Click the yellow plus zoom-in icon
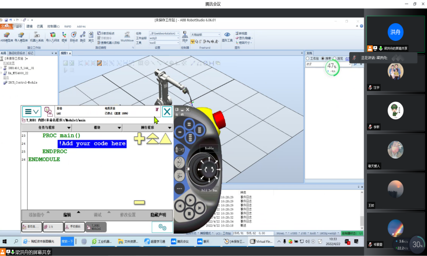 click(140, 139)
